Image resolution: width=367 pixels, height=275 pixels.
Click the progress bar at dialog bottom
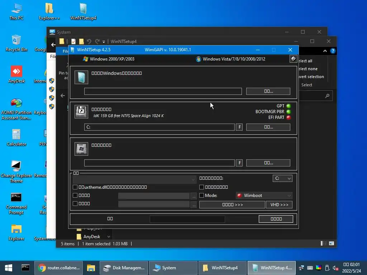pyautogui.click(x=187, y=219)
